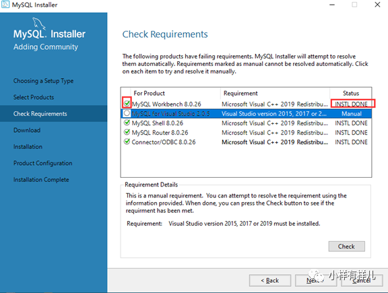Toggle the MySQL Router 8.0.26 checkmark

click(127, 132)
